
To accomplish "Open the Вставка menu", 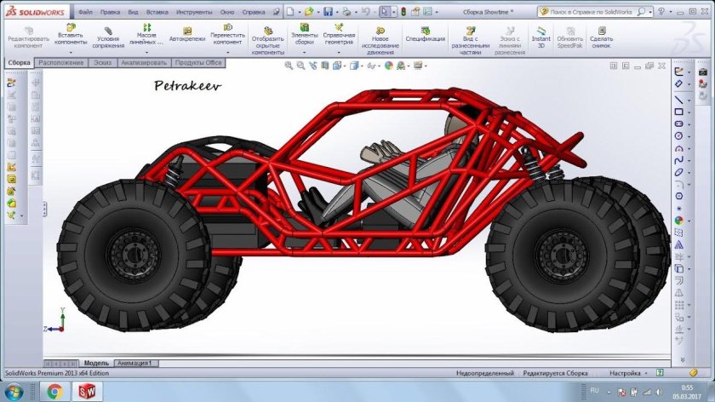I will tap(157, 13).
